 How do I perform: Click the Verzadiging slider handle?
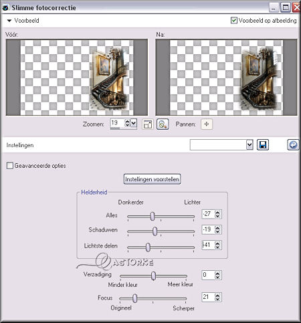pos(153,276)
